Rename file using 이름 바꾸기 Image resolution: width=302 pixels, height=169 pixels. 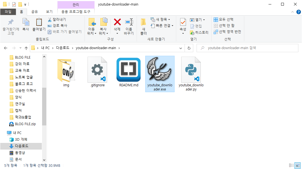(x=129, y=26)
